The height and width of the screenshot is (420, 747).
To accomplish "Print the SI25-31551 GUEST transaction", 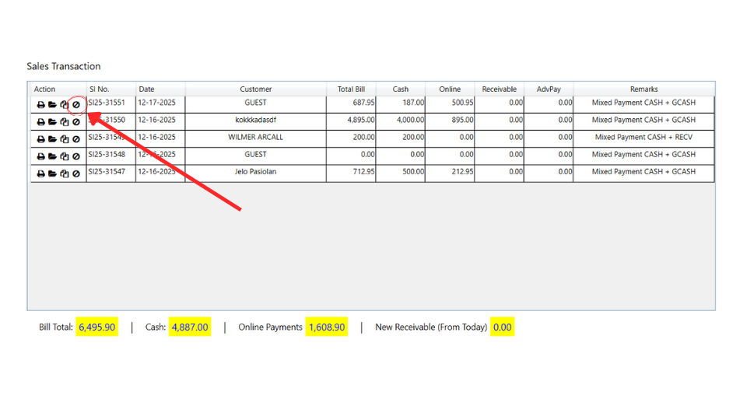I will [x=40, y=105].
